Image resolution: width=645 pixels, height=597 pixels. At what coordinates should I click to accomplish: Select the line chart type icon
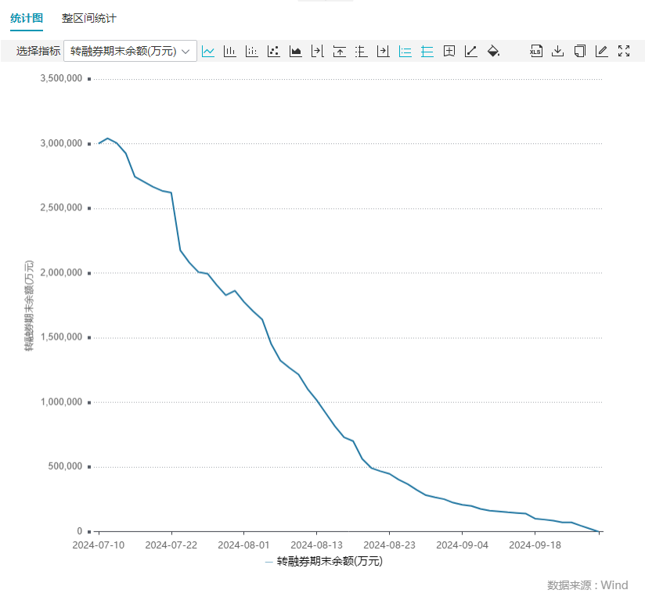208,51
